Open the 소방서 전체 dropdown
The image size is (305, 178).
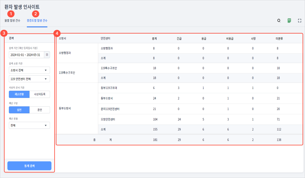[x=29, y=70]
